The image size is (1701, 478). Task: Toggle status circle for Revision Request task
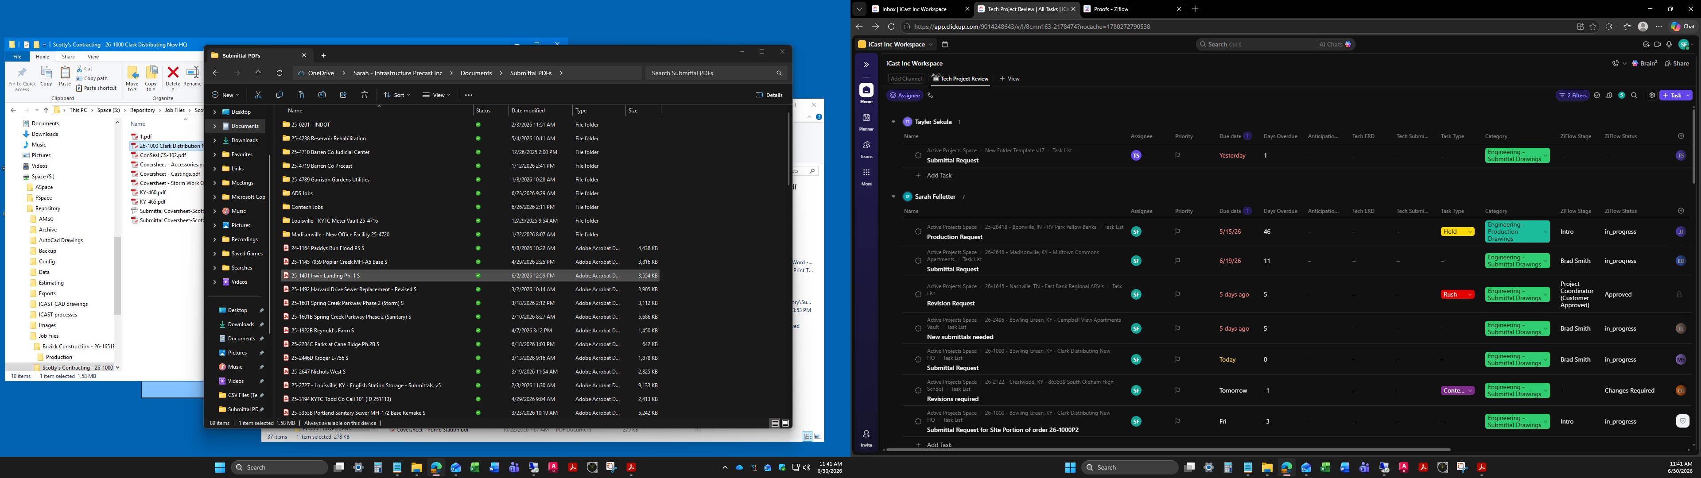(x=918, y=294)
